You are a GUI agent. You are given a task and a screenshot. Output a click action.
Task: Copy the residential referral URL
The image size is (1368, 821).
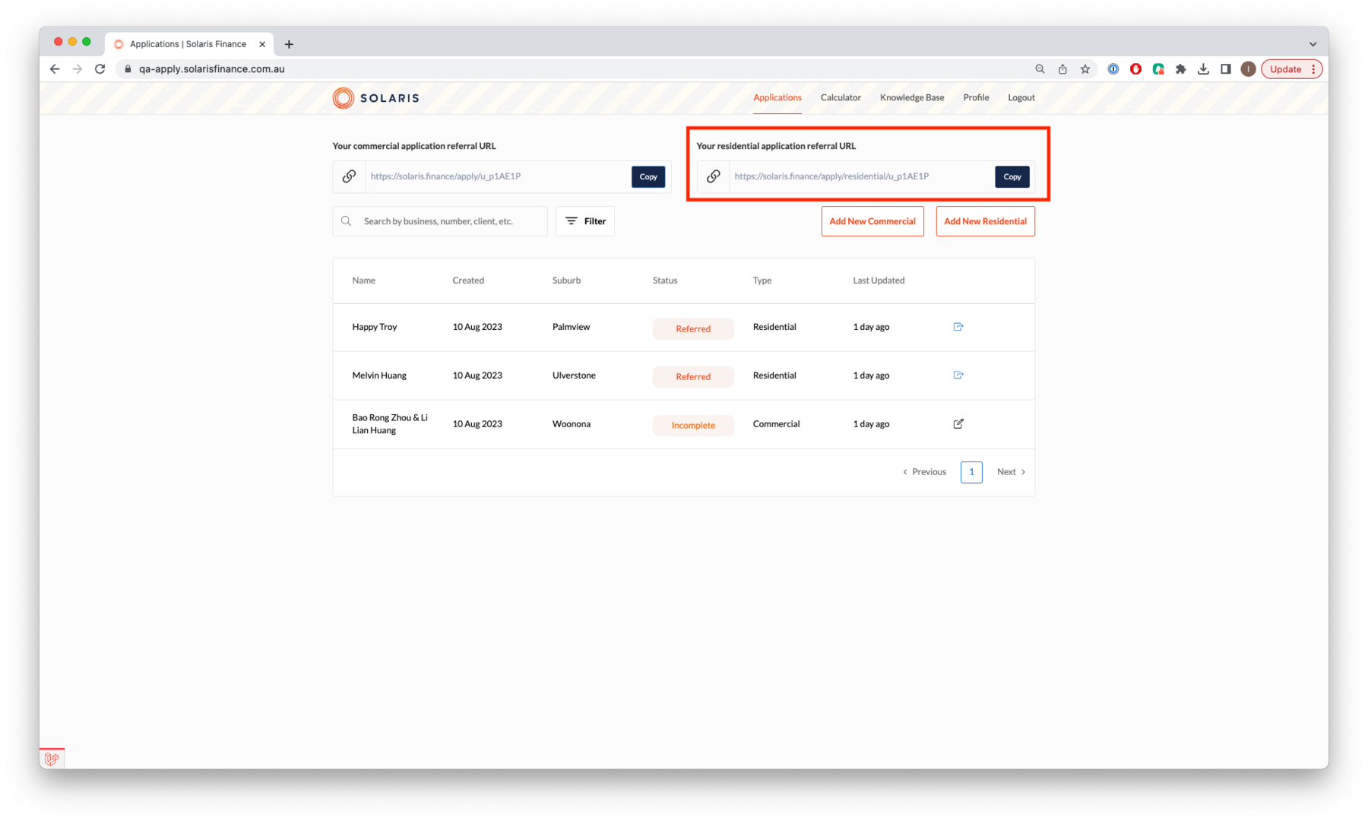[1012, 176]
